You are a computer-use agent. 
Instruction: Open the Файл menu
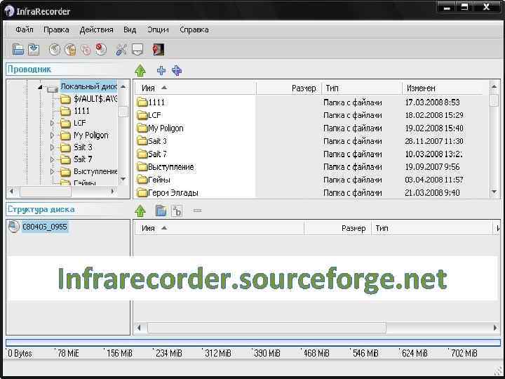(x=24, y=29)
